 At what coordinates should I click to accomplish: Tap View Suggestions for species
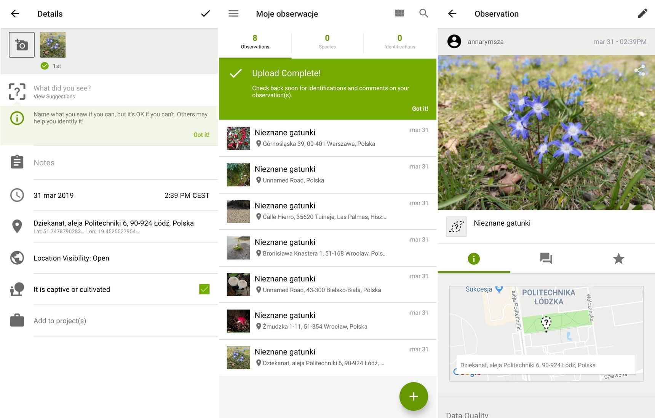tap(54, 97)
